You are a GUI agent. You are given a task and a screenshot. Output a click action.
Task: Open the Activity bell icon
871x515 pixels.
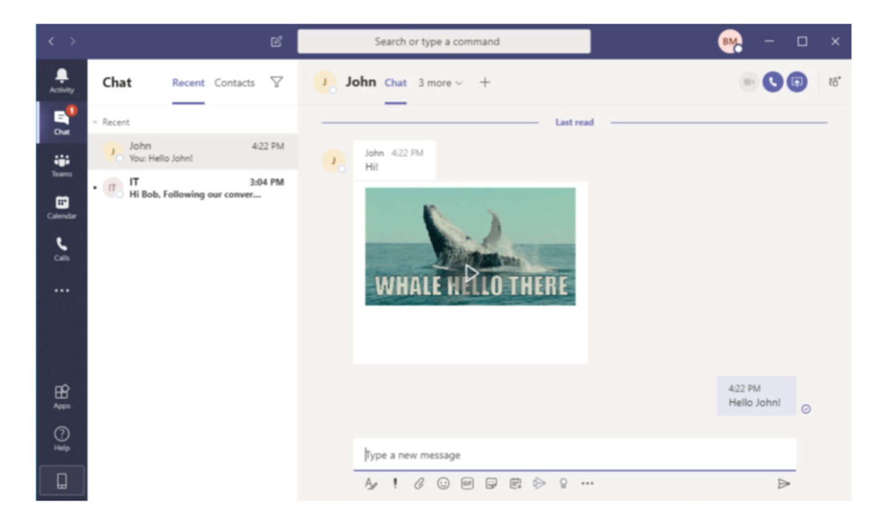[62, 80]
